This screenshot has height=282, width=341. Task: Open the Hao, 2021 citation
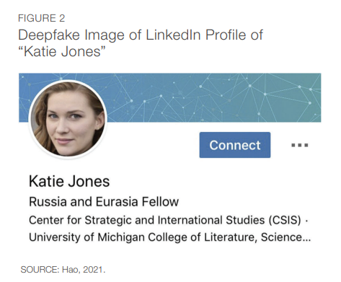tap(84, 270)
